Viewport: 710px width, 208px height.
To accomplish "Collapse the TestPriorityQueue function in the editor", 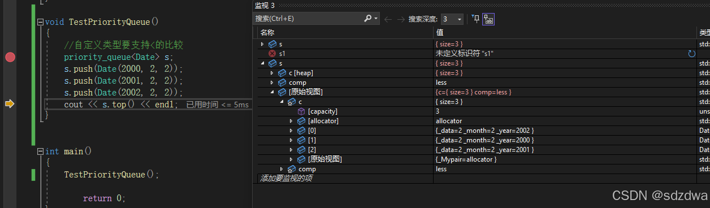I will (x=40, y=22).
